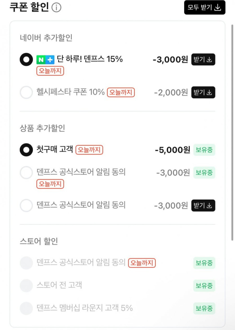Click the disabled 스토어 전 고객 radio
The width and height of the screenshot is (235, 330).
pos(26,285)
